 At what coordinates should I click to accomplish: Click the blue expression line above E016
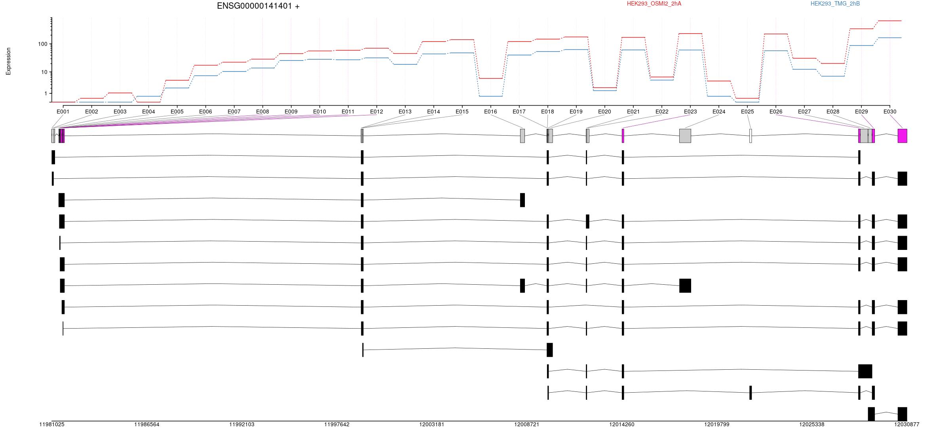(490, 96)
